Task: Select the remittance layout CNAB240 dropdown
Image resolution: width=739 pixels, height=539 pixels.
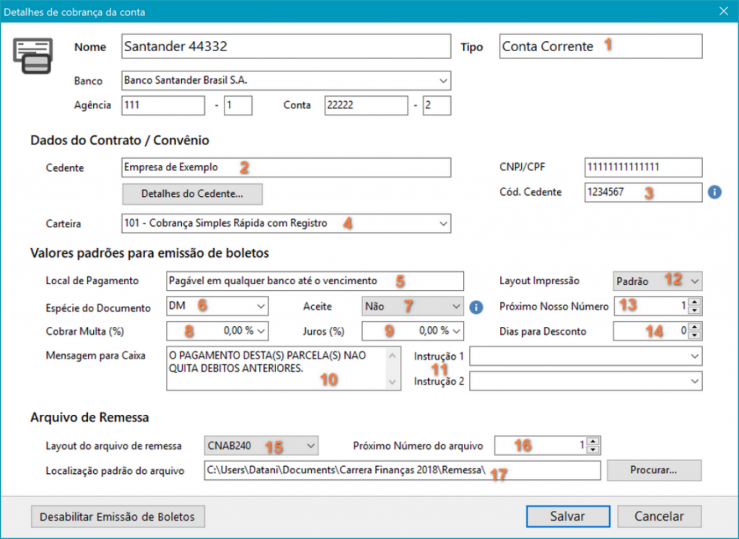Action: [261, 446]
